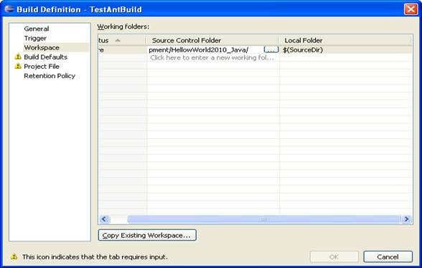Select the General tab

37,29
